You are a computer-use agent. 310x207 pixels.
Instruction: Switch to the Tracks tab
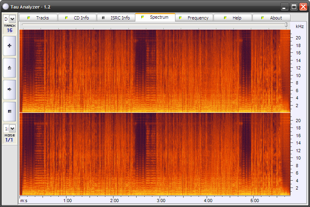coord(38,18)
